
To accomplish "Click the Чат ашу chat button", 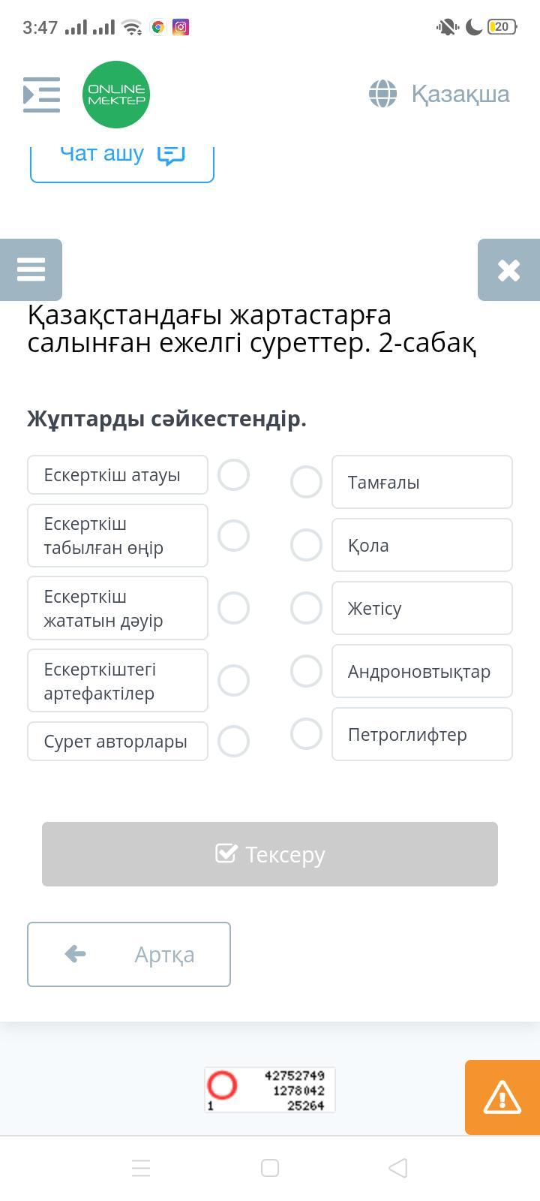I will (122, 155).
